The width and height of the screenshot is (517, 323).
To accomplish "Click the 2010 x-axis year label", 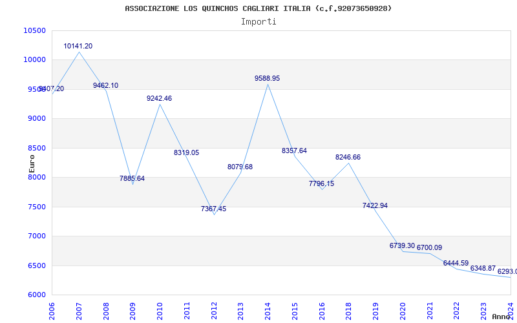I will pos(160,311).
